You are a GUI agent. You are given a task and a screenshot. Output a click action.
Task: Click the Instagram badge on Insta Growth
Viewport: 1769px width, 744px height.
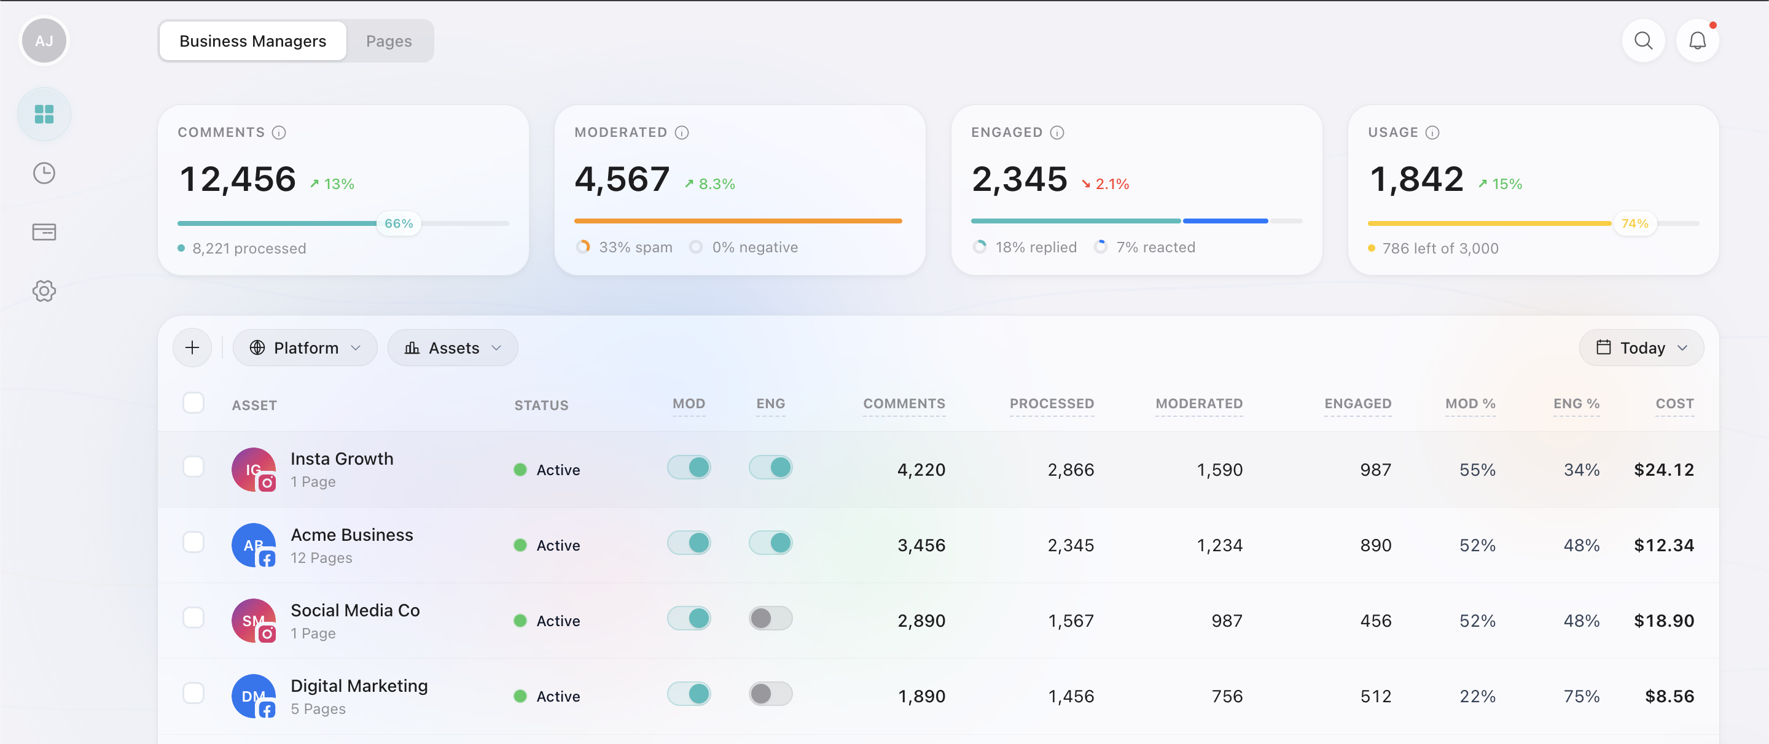[267, 481]
